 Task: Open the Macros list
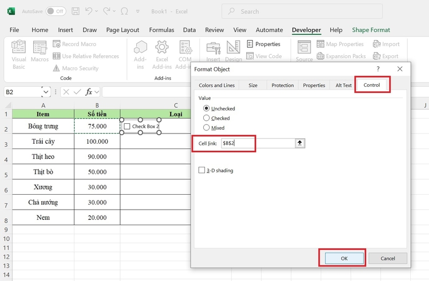[x=40, y=51]
